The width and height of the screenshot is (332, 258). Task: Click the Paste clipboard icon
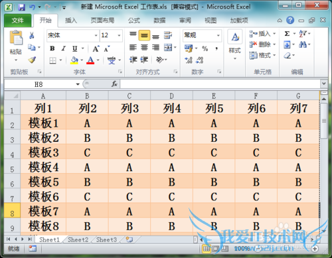(x=16, y=38)
